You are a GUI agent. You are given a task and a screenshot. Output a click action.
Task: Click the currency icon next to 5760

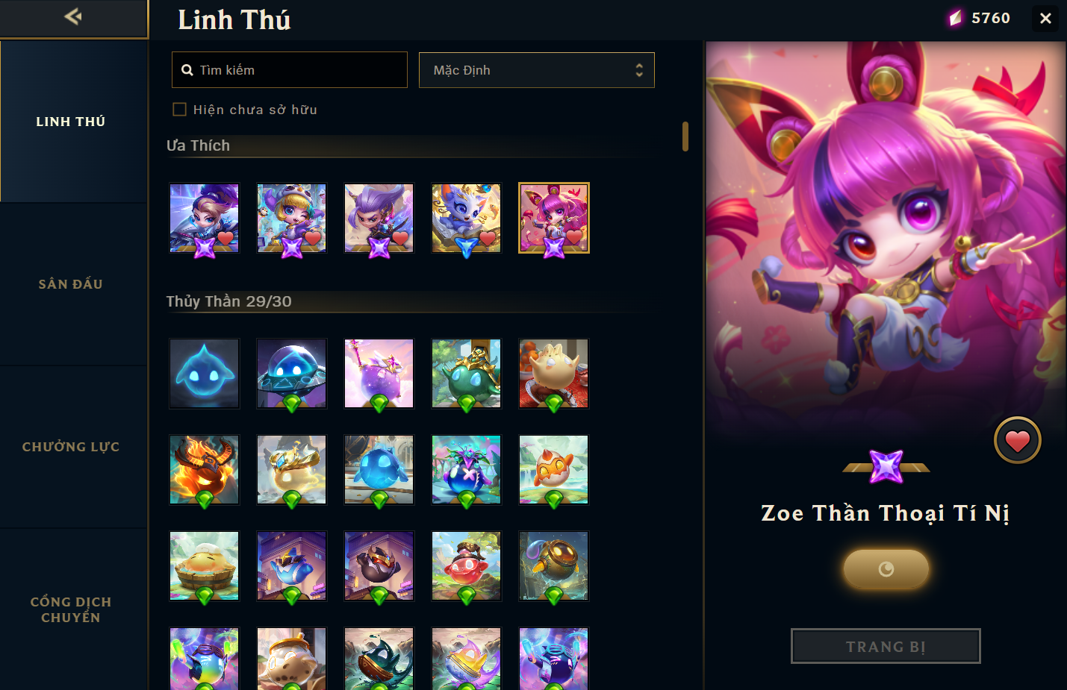tap(956, 18)
